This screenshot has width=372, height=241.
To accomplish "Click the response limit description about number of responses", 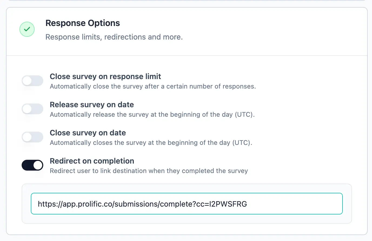I will [x=152, y=87].
